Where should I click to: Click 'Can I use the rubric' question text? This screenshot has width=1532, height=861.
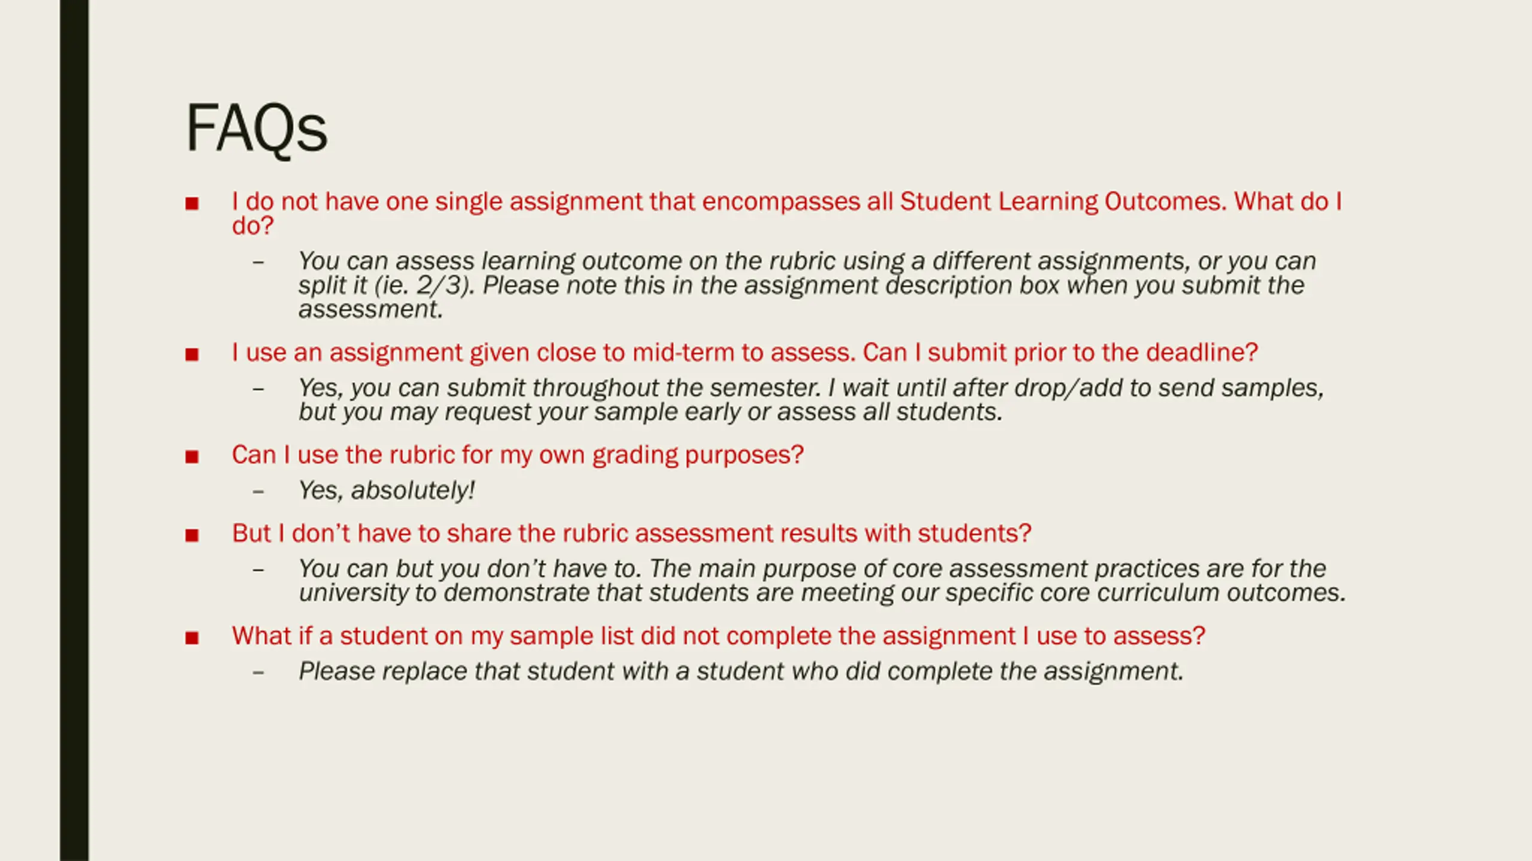click(x=518, y=455)
